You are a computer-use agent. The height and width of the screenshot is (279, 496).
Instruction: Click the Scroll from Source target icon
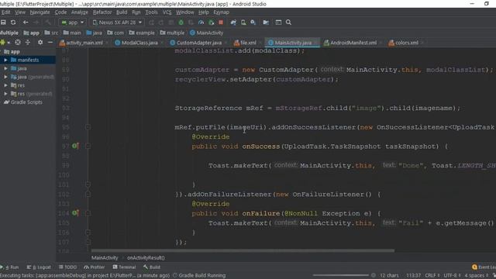18,42
